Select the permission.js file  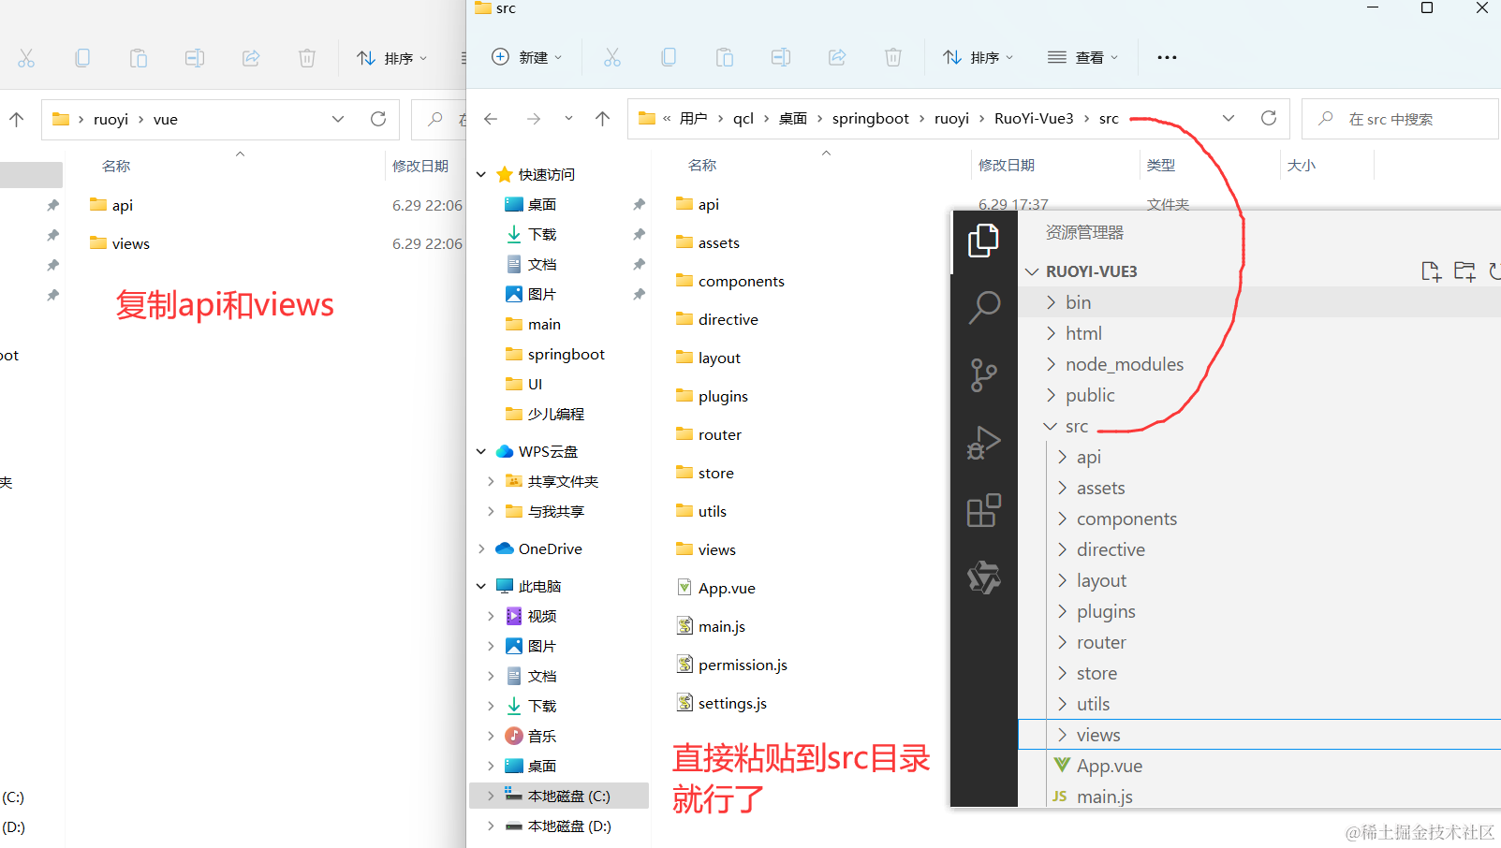[742, 665]
